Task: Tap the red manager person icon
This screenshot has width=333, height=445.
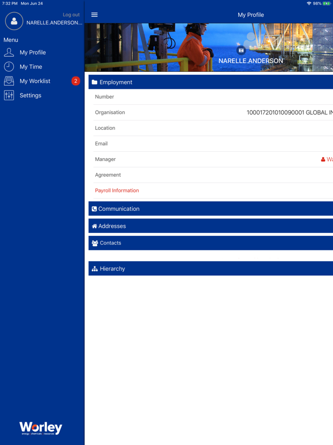Action: (x=323, y=159)
